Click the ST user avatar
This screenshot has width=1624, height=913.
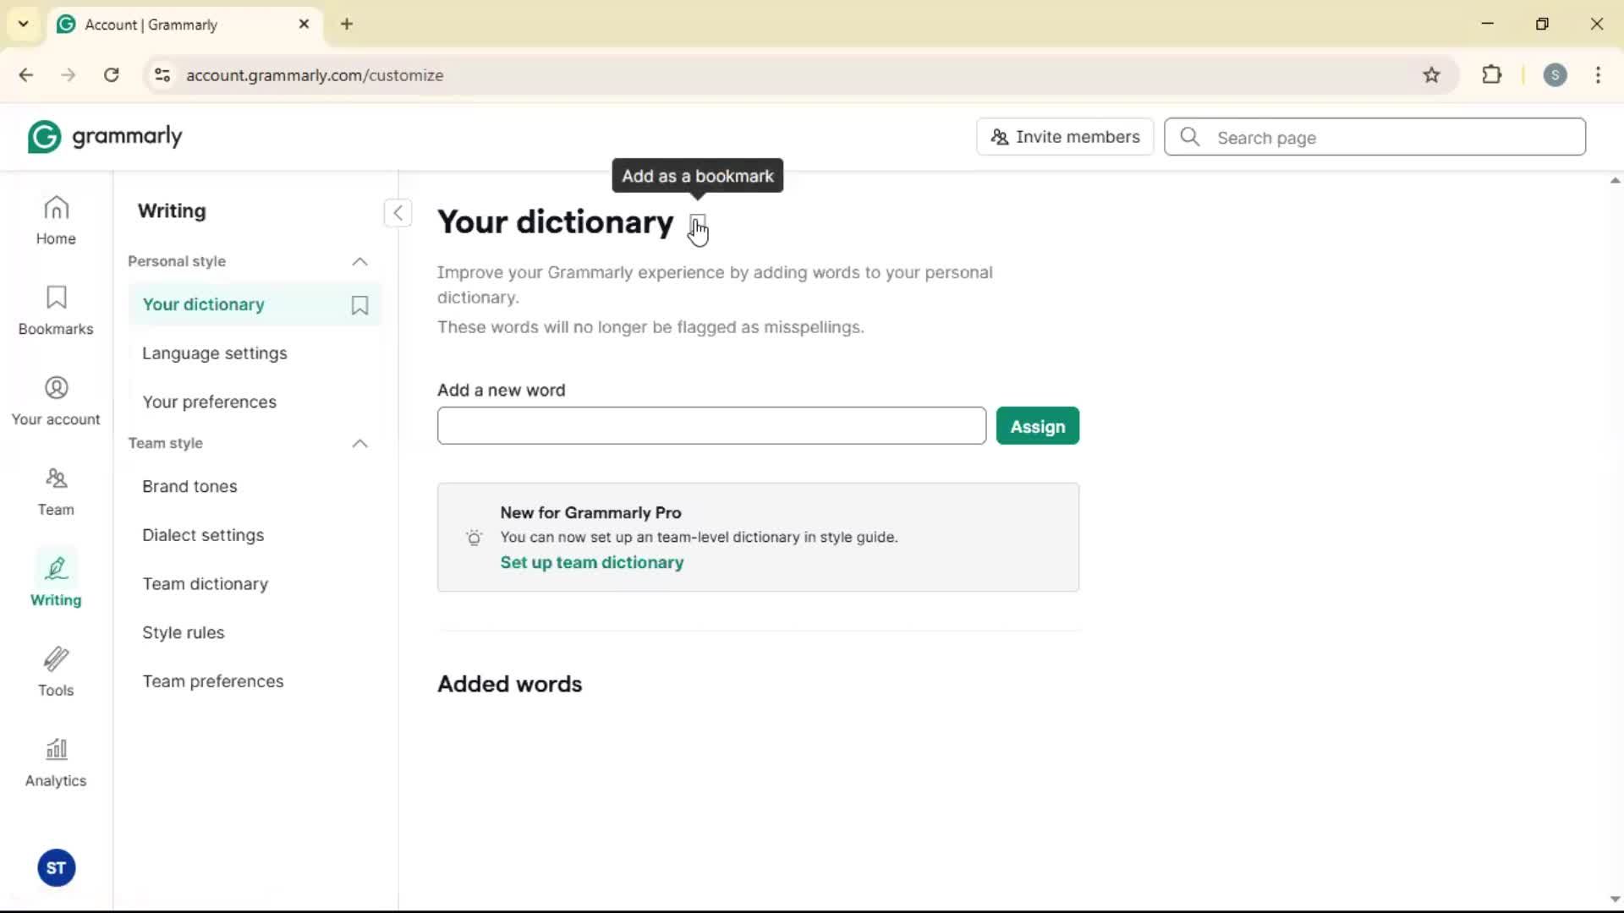coord(56,868)
